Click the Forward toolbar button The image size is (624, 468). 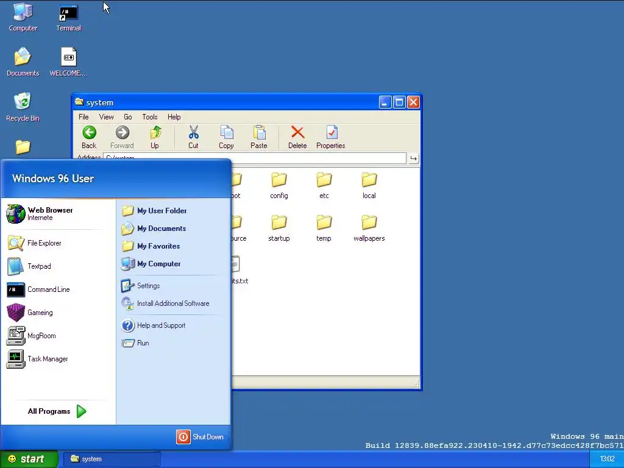click(x=122, y=137)
